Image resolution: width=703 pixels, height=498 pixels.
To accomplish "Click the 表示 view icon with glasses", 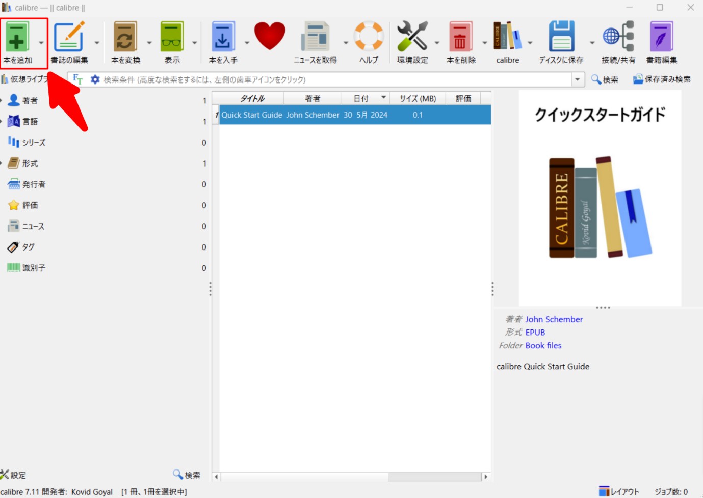I will click(172, 37).
